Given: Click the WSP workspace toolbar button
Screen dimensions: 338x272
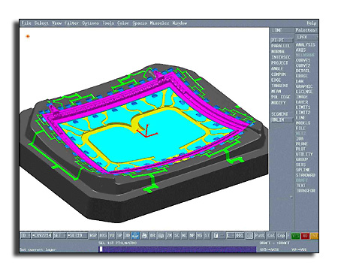Looking at the screenshot, I should (x=93, y=236).
